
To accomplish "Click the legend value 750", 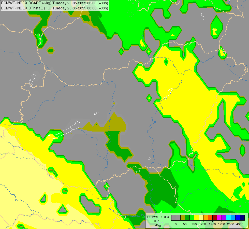I will [x=203, y=224].
